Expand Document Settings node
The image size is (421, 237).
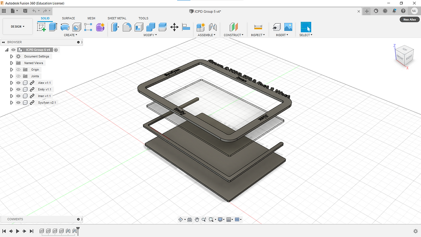pyautogui.click(x=12, y=56)
